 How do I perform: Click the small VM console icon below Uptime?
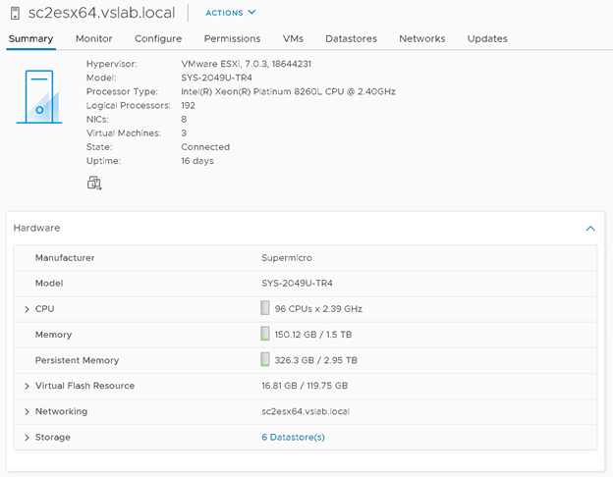click(94, 183)
